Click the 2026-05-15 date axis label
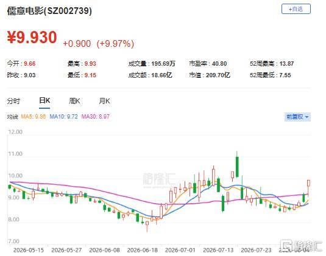Viewport: 326px width, 256px height. point(29,250)
